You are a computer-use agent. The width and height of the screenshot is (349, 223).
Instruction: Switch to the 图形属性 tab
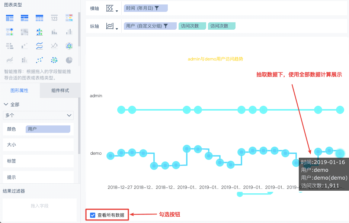coord(20,90)
